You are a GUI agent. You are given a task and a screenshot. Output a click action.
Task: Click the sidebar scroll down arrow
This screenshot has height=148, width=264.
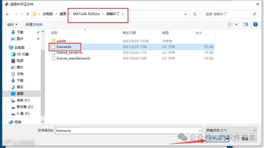point(43,122)
